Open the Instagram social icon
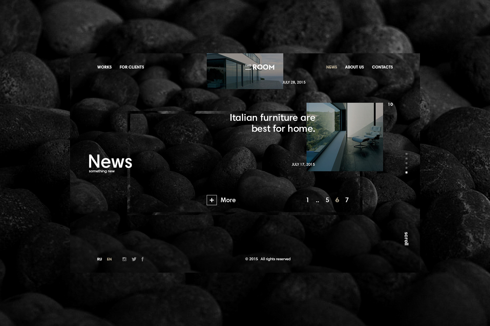 click(x=124, y=259)
